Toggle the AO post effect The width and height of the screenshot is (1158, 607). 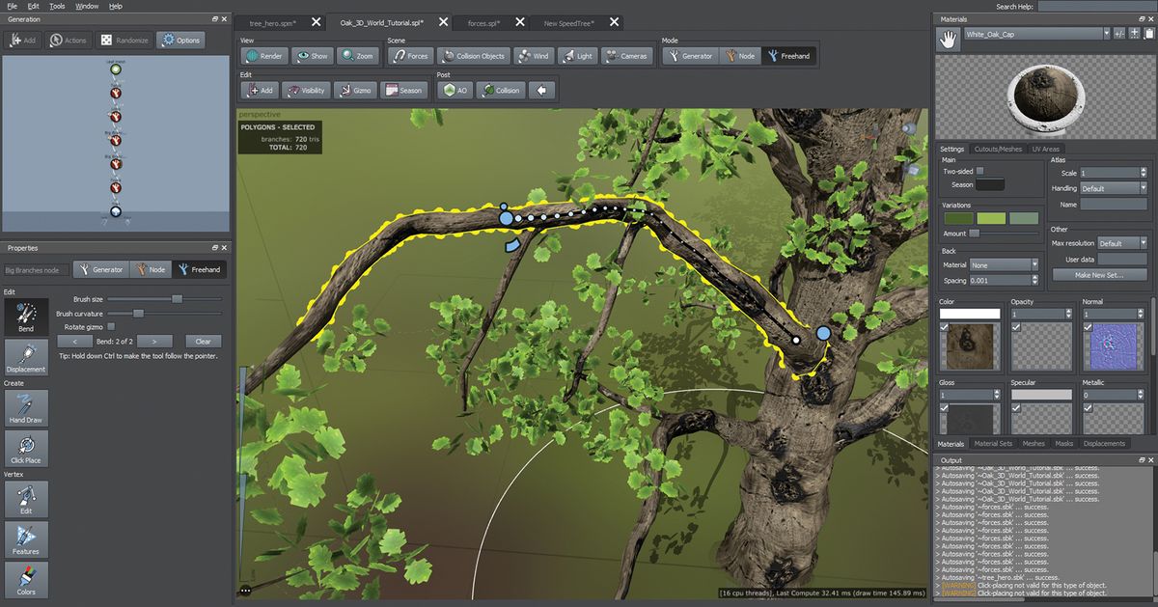click(x=454, y=90)
